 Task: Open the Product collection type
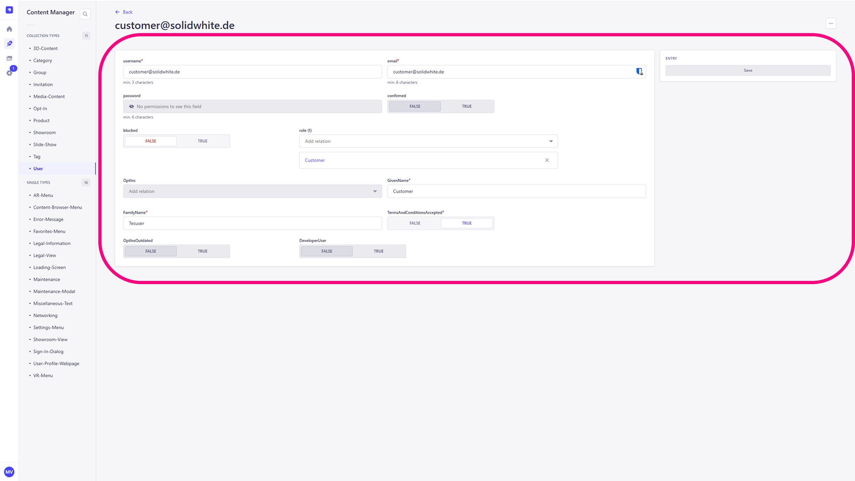(x=41, y=121)
